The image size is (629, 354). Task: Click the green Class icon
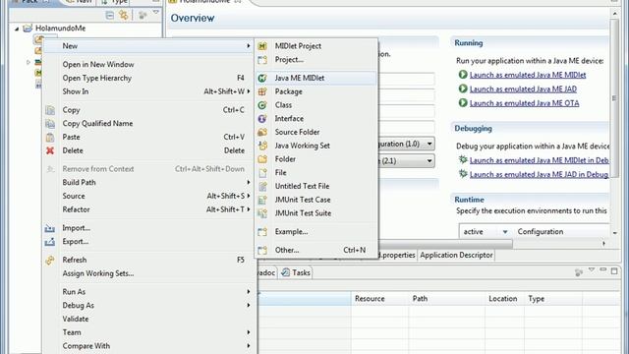click(262, 105)
